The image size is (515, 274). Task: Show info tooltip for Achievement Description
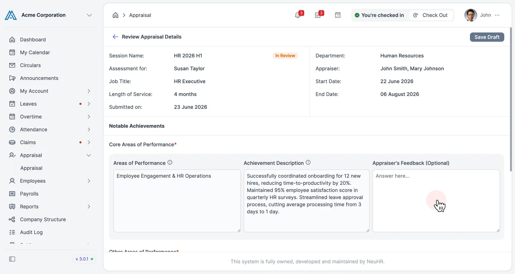tap(308, 162)
